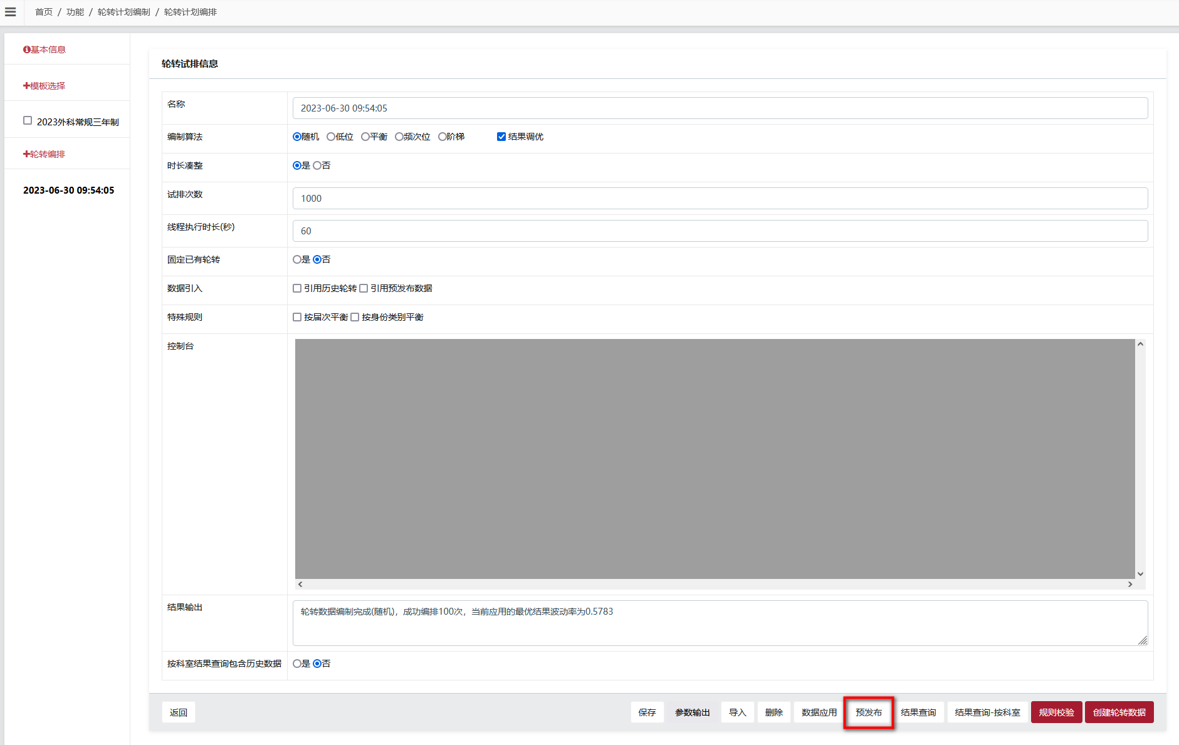Viewport: 1179px width, 745px height.
Task: Select 是 for 时长凑整
Action: (x=297, y=165)
